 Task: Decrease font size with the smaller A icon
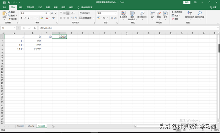[55, 13]
